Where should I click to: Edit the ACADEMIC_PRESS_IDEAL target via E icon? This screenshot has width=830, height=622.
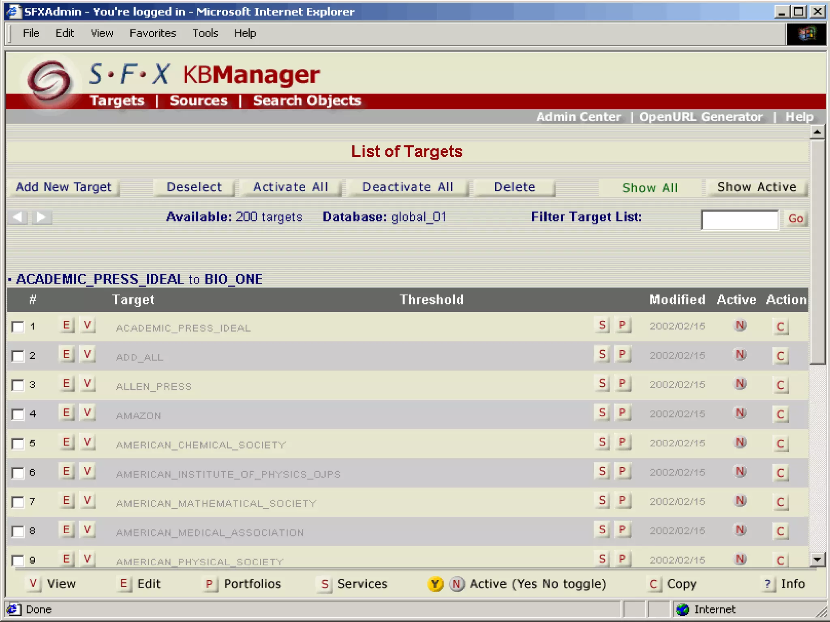pyautogui.click(x=66, y=326)
